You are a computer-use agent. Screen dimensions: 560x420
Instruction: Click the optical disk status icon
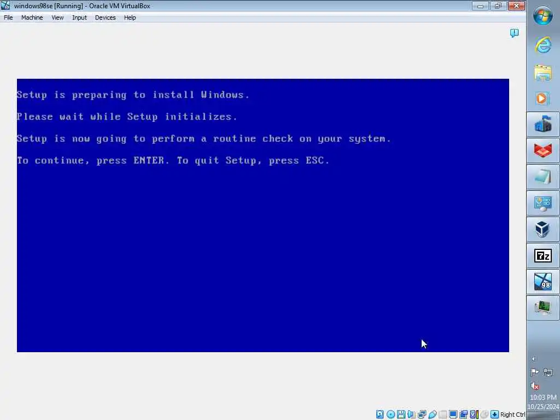(390, 415)
